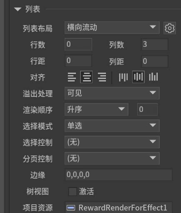
Task: Open the 分页控制 dropdown
Action: [x=112, y=158]
